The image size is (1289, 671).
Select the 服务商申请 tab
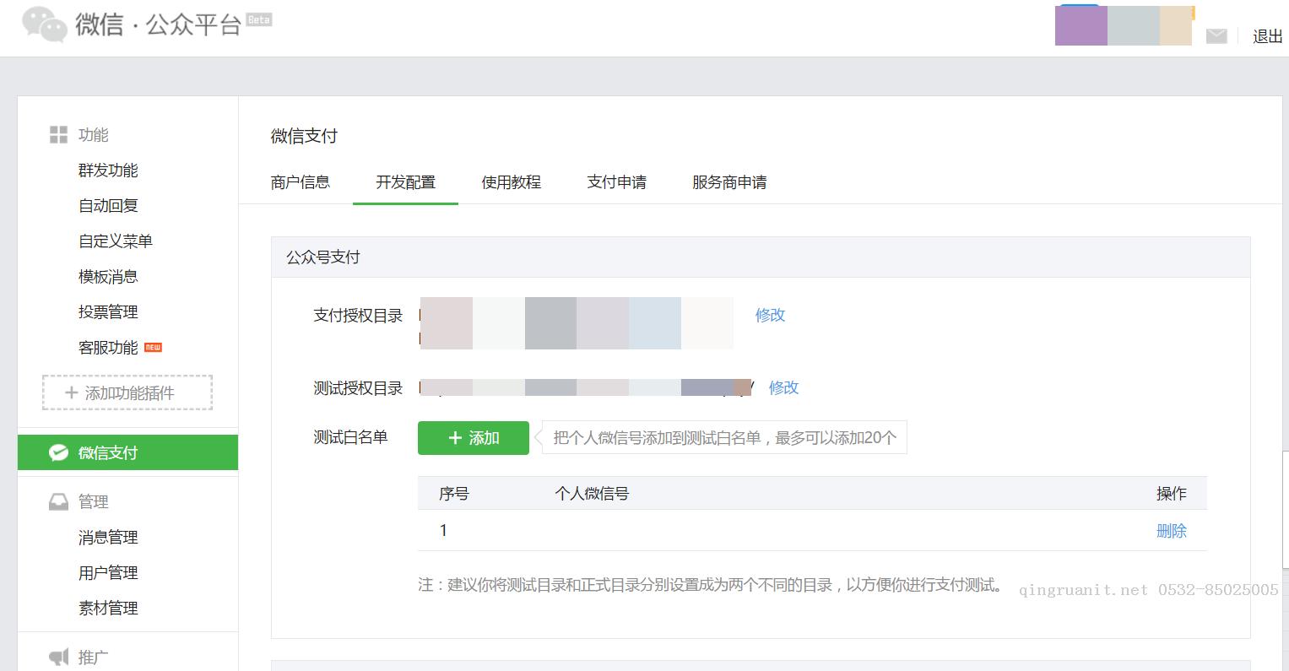click(728, 182)
